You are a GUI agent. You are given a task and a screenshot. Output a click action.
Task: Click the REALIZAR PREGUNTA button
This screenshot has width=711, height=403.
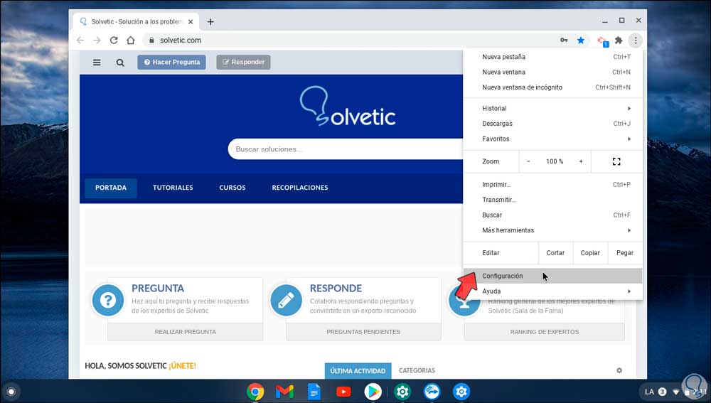point(185,332)
